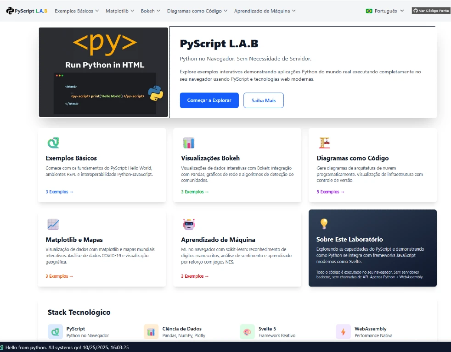Expand Diagramas como Código nav dropdown

[x=197, y=11]
